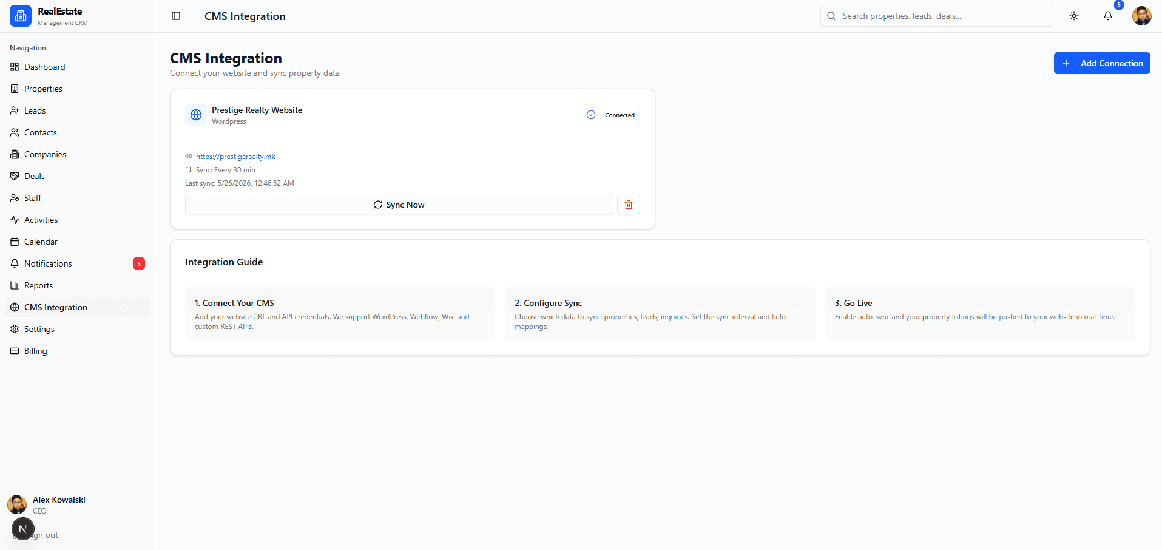
Task: Click the sync arrows icon beside interval
Action: coord(189,170)
